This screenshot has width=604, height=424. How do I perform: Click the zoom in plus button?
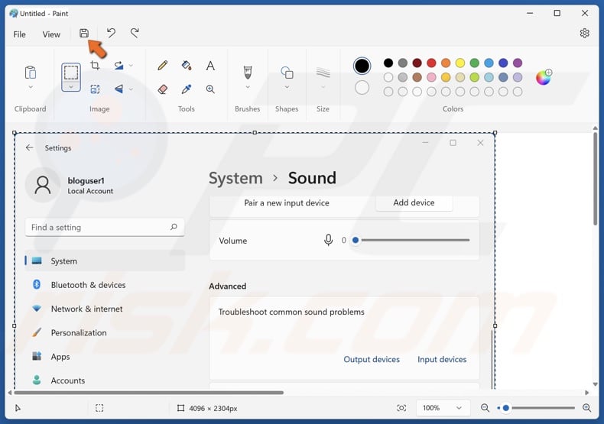pyautogui.click(x=587, y=408)
